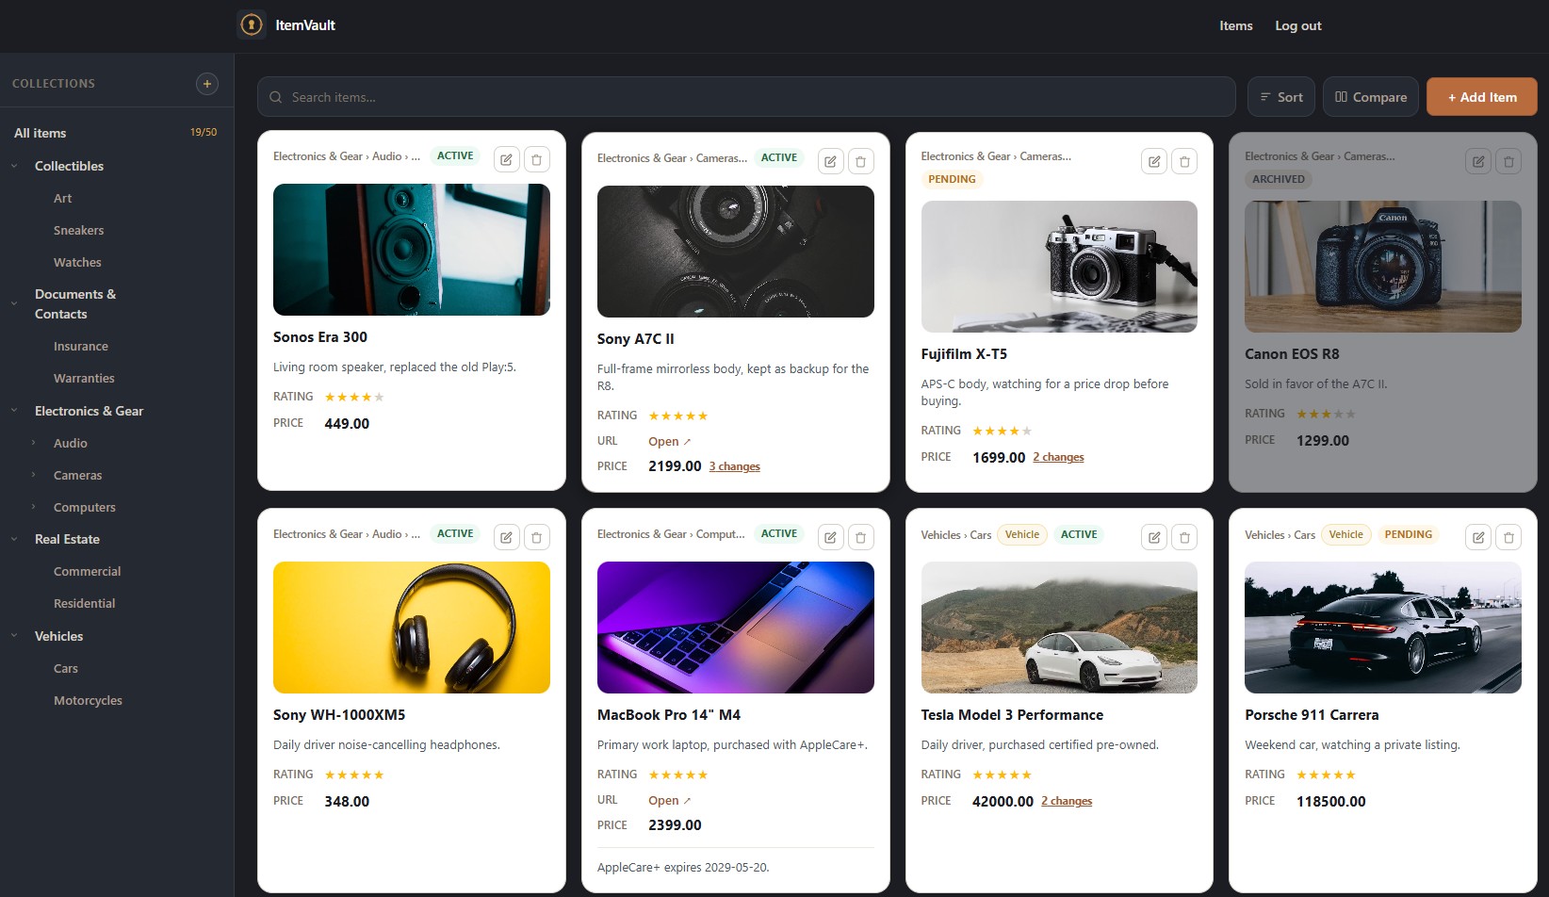The height and width of the screenshot is (897, 1549).
Task: View 2 changes on Fujifilm X-T5 price
Action: 1058,457
